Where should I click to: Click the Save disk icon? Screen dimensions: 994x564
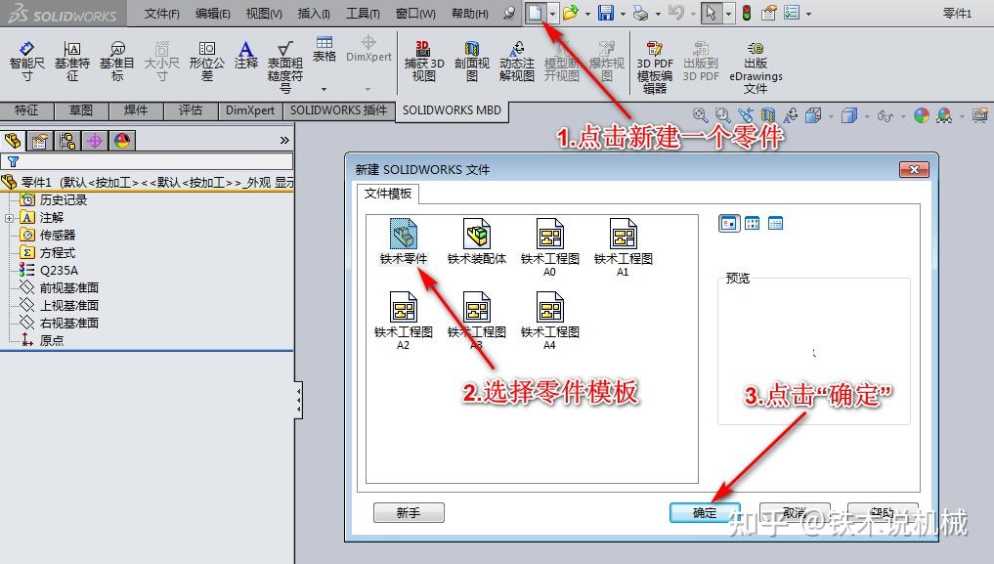[x=606, y=13]
